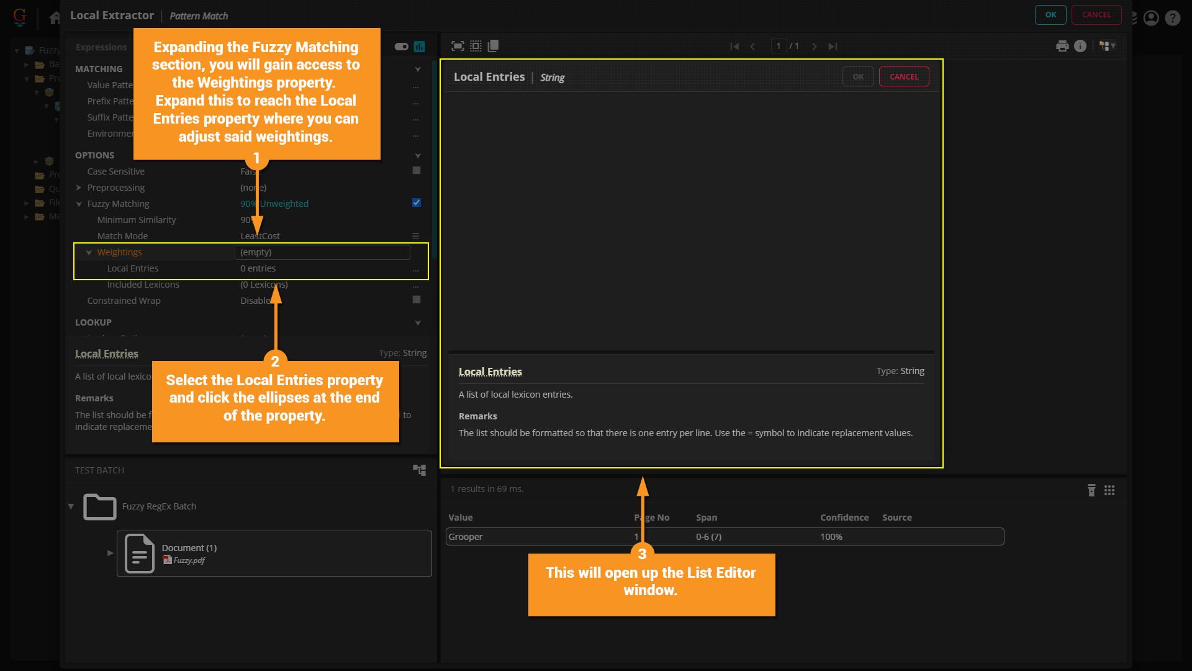
Task: Toggle the Constrained Wrap checkbox
Action: [x=417, y=299]
